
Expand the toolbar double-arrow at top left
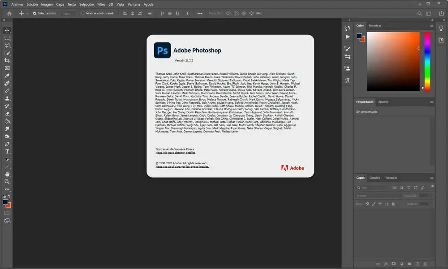[4, 20]
